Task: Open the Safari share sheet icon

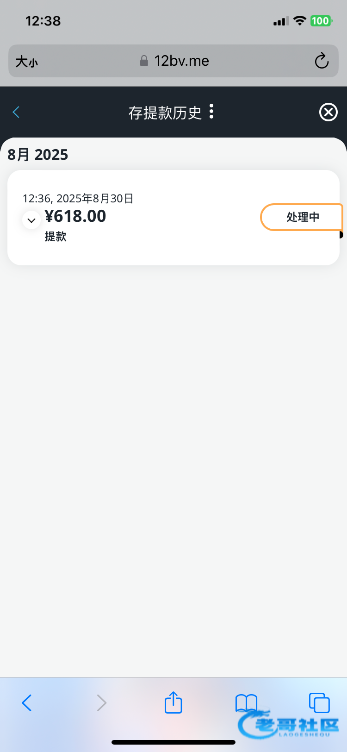Action: (173, 702)
